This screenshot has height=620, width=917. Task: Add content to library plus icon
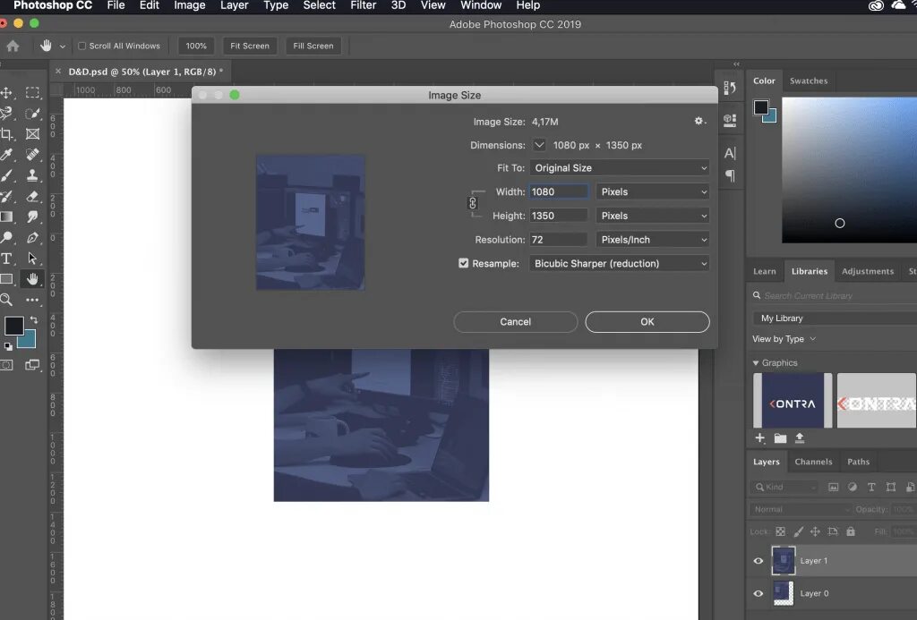click(x=759, y=437)
